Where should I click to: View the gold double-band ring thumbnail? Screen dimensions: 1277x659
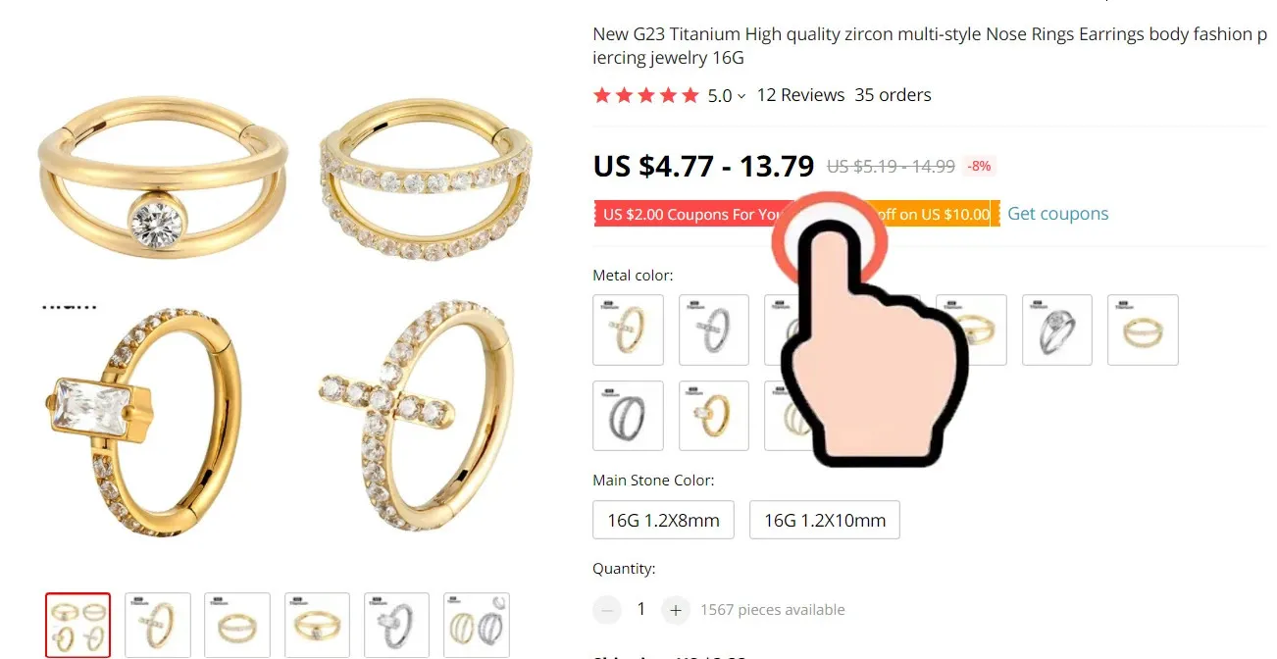(237, 625)
